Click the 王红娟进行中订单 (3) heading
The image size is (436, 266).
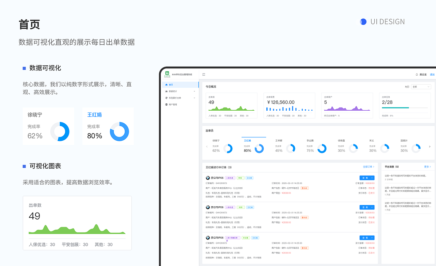pos(219,167)
